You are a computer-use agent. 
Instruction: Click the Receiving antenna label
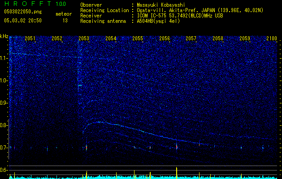103,21
